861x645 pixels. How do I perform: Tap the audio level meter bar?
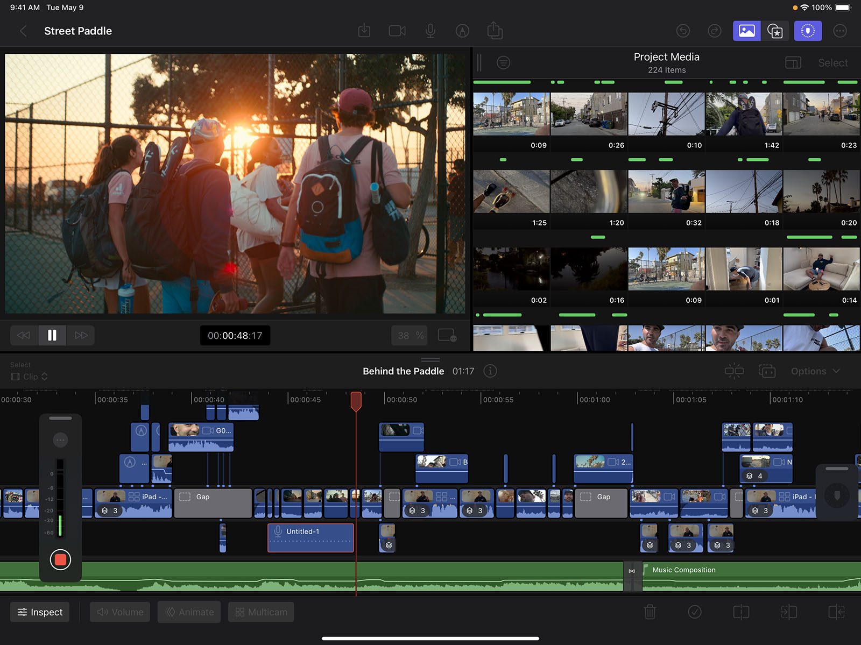click(60, 498)
